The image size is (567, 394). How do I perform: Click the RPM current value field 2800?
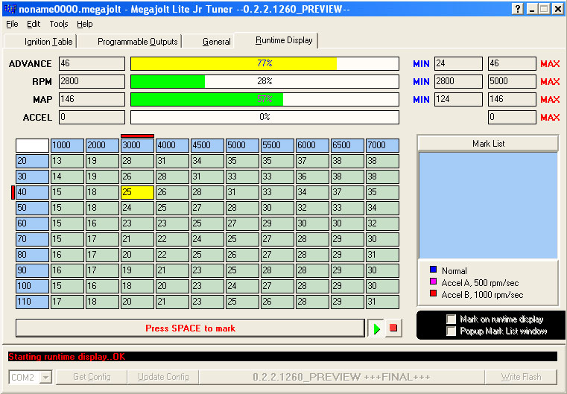(x=92, y=81)
